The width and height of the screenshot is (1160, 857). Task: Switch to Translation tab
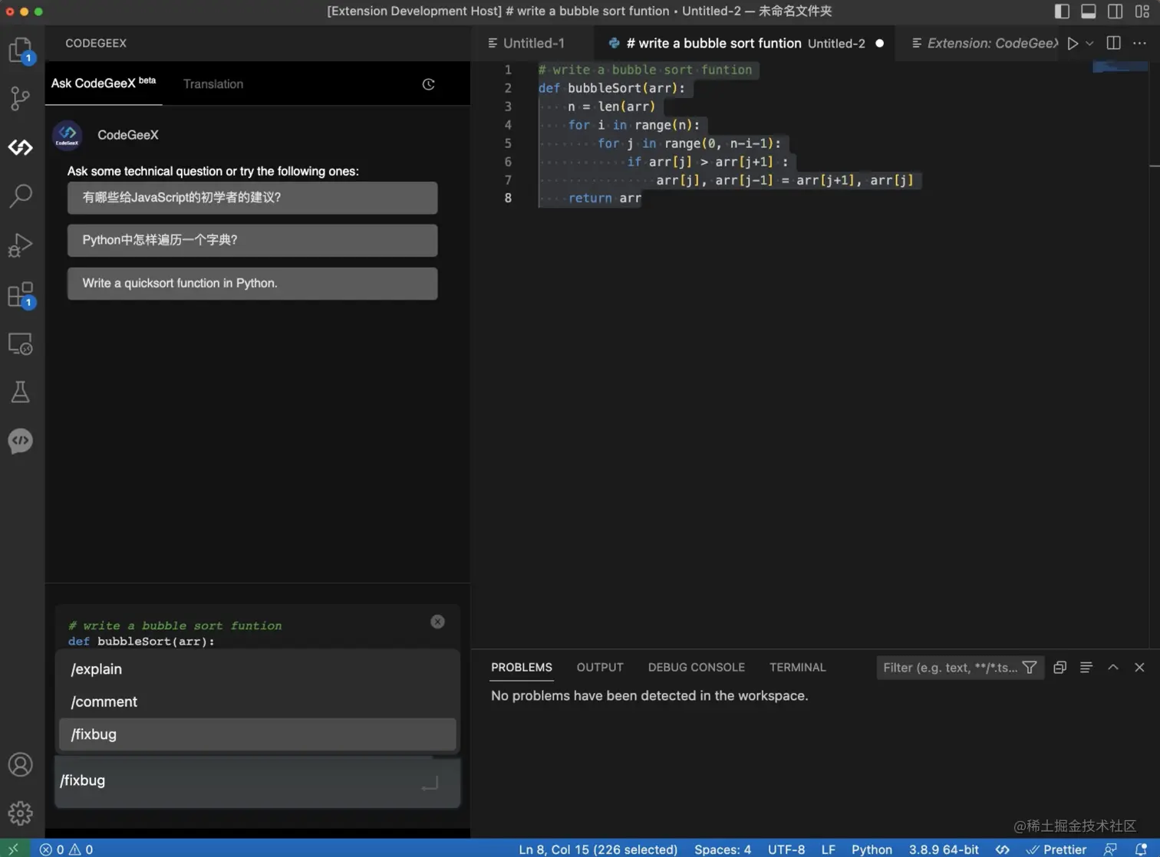click(213, 84)
